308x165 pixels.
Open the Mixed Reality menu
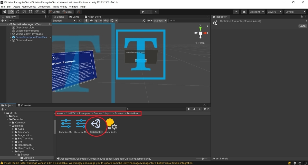60,7
